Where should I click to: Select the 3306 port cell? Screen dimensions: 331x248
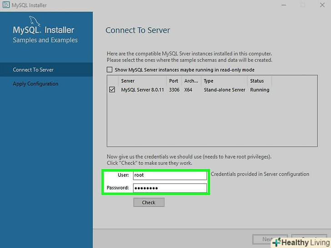tap(174, 90)
